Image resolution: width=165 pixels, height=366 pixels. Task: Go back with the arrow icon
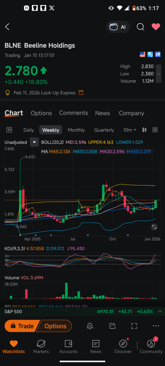coord(7,27)
